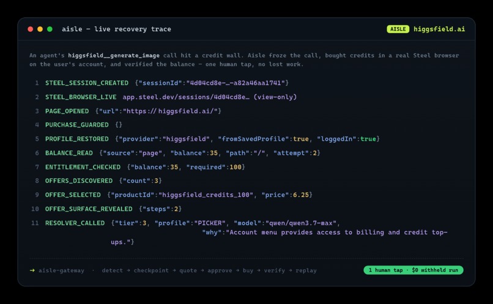This screenshot has width=493, height=304.
Task: Click the 'detect' pipeline step
Action: 113,270
